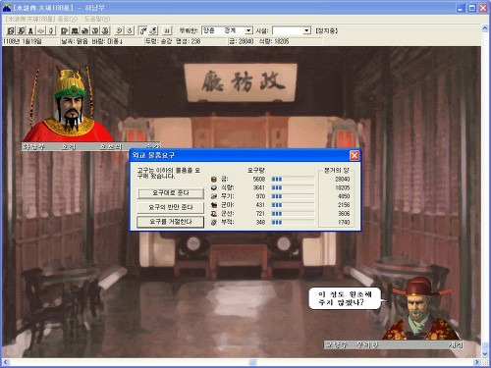Click the progress bar on the 부적 row
Screen dimensions: 491x368
(293, 222)
